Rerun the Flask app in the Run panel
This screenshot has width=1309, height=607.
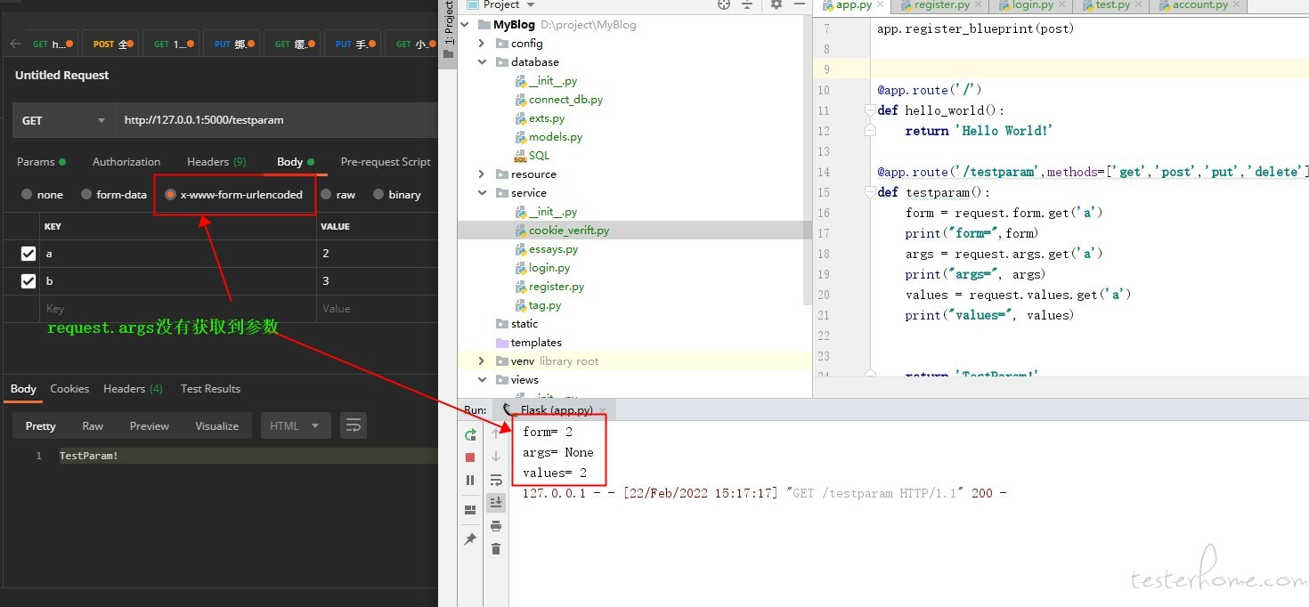pyautogui.click(x=470, y=435)
